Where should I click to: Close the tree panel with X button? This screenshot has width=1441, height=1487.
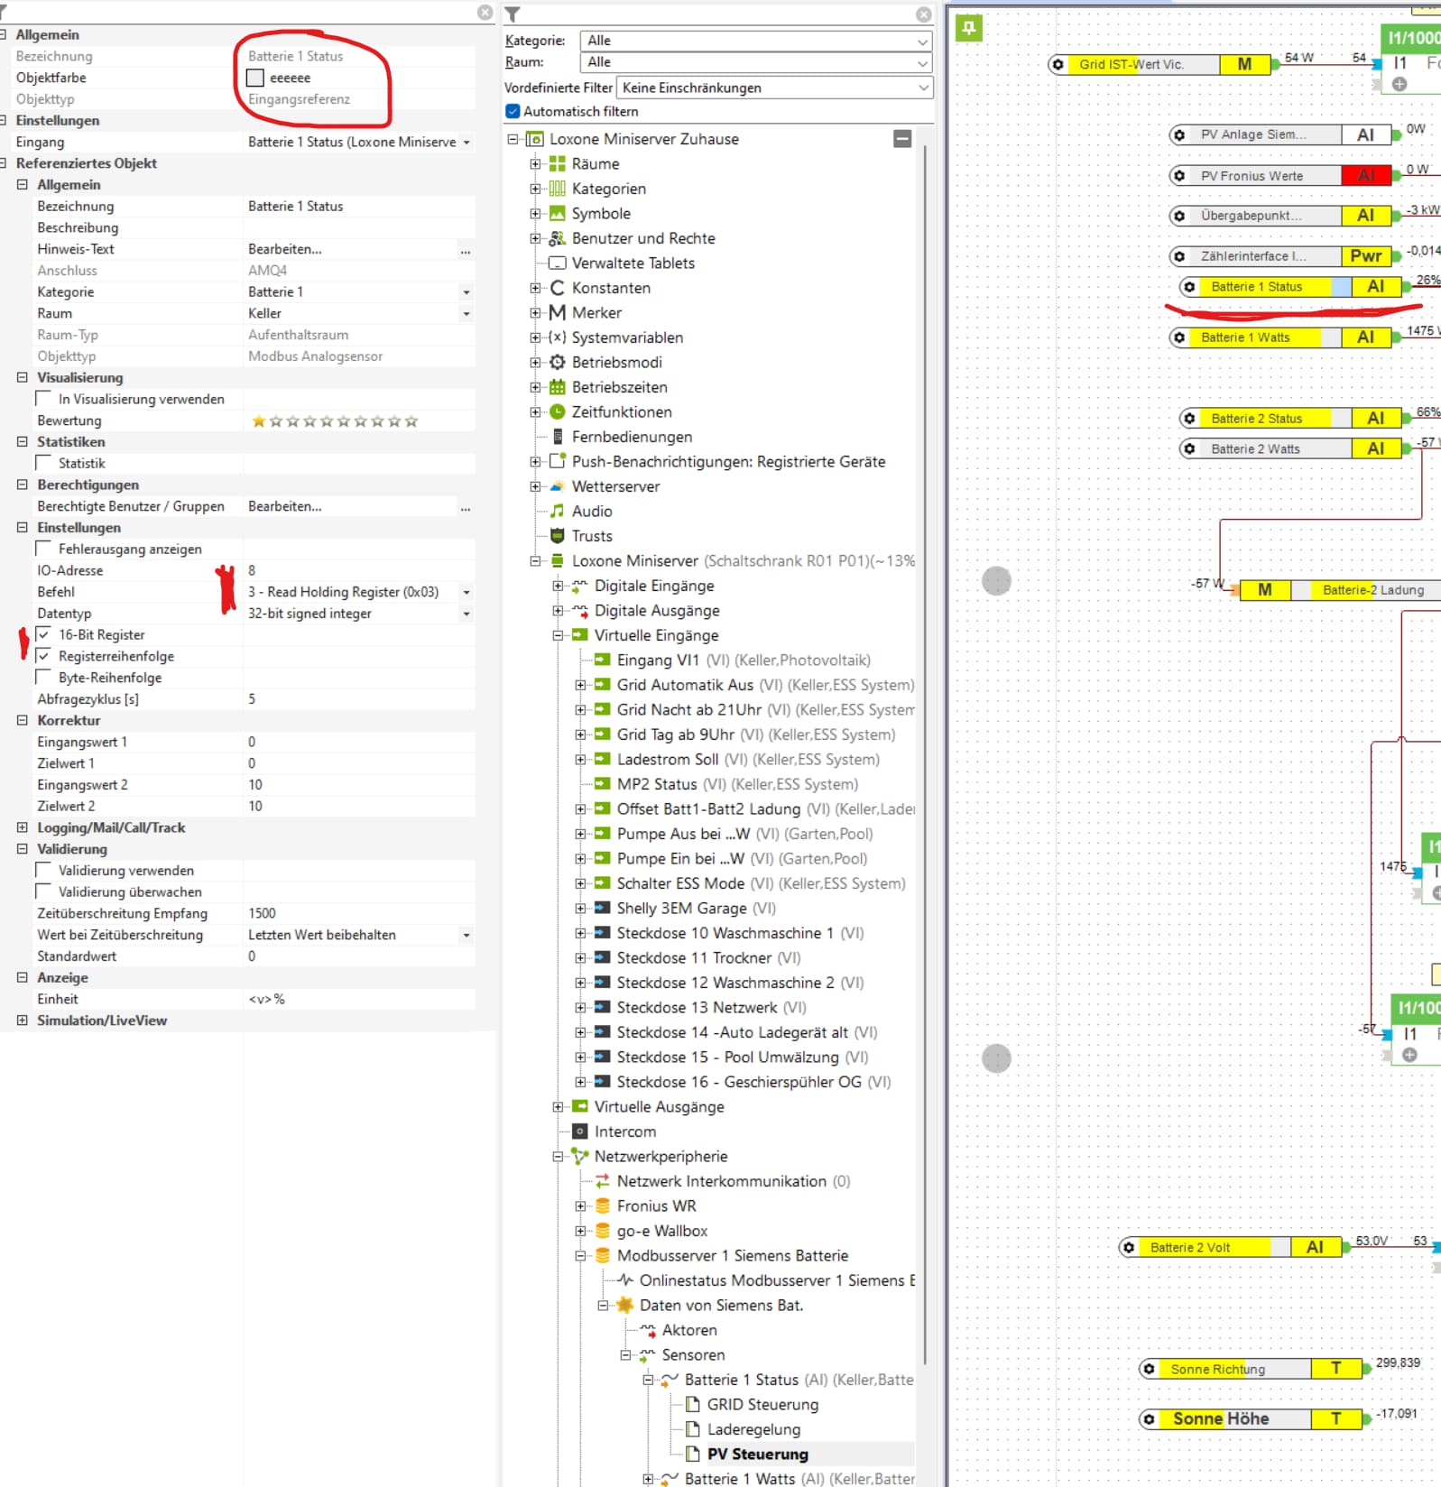(x=924, y=14)
